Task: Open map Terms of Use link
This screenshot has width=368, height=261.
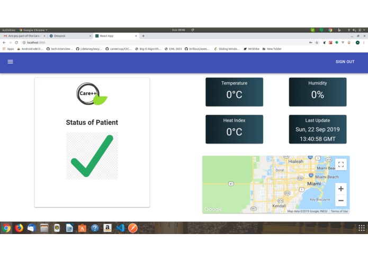Action: click(x=339, y=211)
